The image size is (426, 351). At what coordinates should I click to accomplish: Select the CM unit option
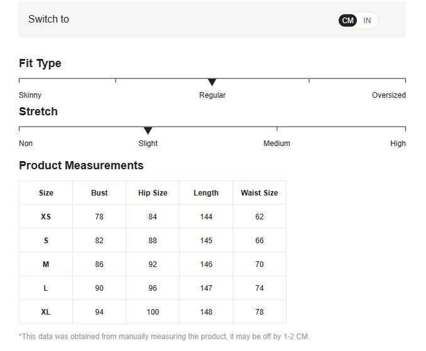click(x=348, y=21)
